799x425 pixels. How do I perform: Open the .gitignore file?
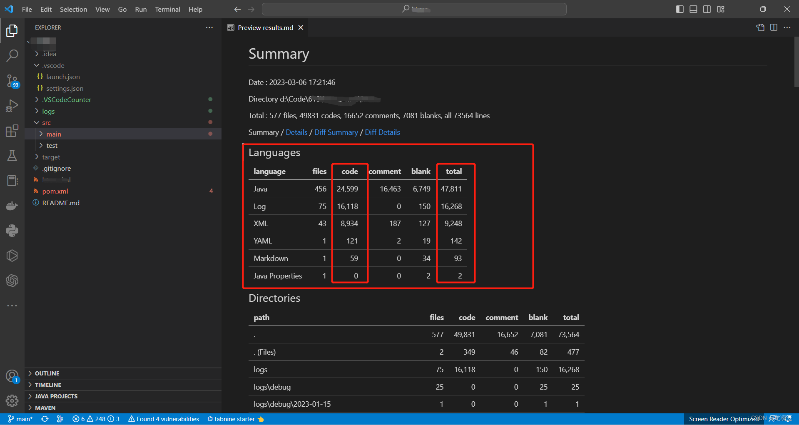click(x=123, y=168)
